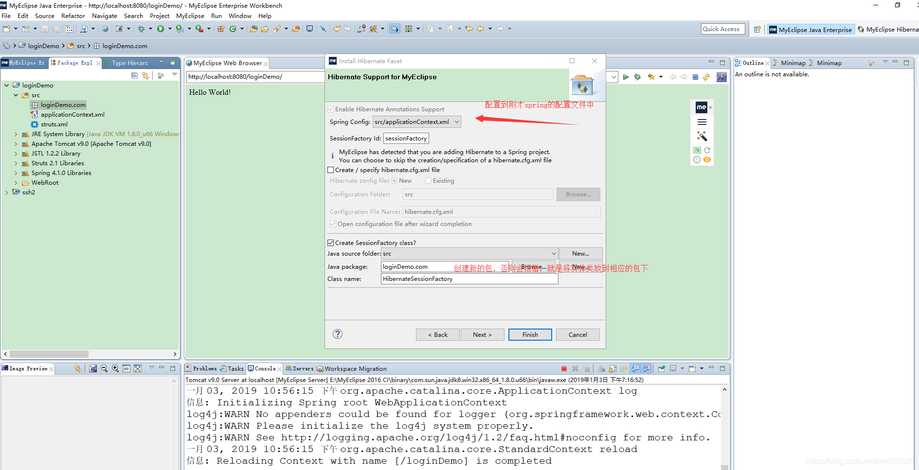Expand the JRE System Library node

click(x=16, y=134)
